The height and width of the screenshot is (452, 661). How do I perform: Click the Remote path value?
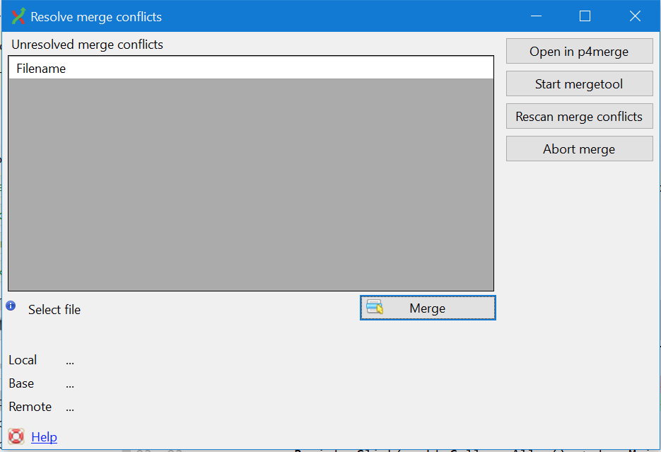pyautogui.click(x=69, y=407)
